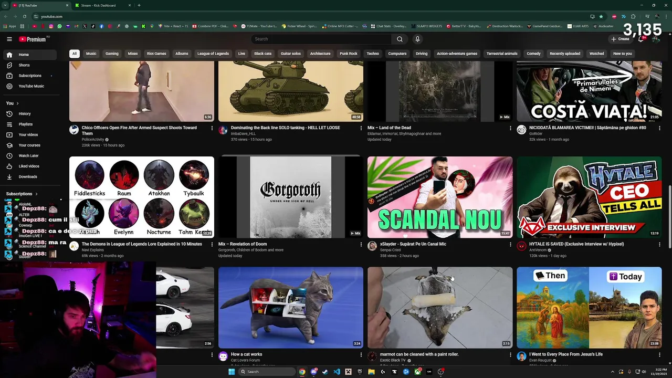
Task: Select the Black cats filter chip
Action: pyautogui.click(x=263, y=54)
